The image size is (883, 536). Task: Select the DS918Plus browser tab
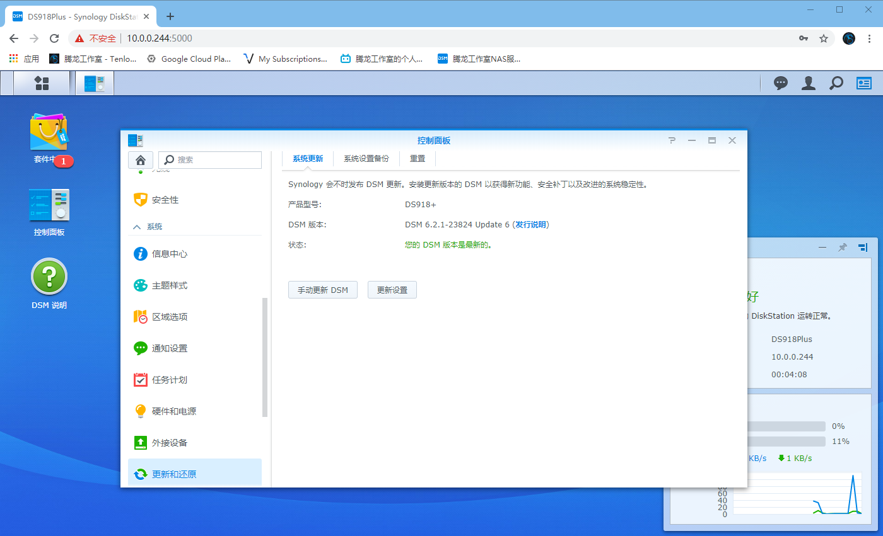click(80, 16)
